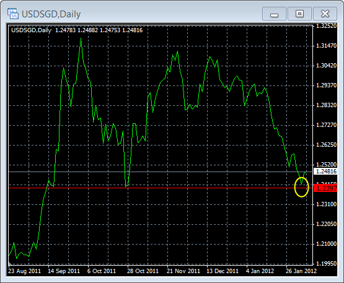Viewport: 344px width, 283px height.
Task: Click the 1.31470 price scale value
Action: [x=326, y=46]
